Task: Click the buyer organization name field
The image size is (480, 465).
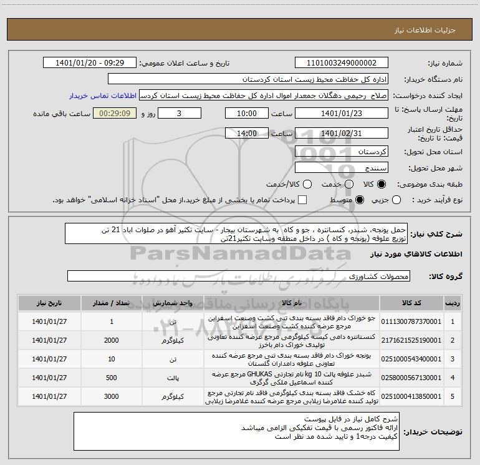Action: 248,79
